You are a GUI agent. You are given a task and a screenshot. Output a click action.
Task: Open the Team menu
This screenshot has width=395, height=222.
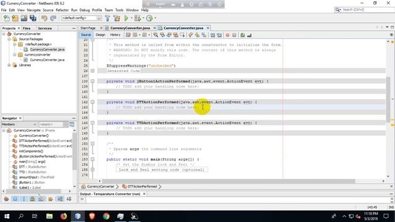point(109,10)
